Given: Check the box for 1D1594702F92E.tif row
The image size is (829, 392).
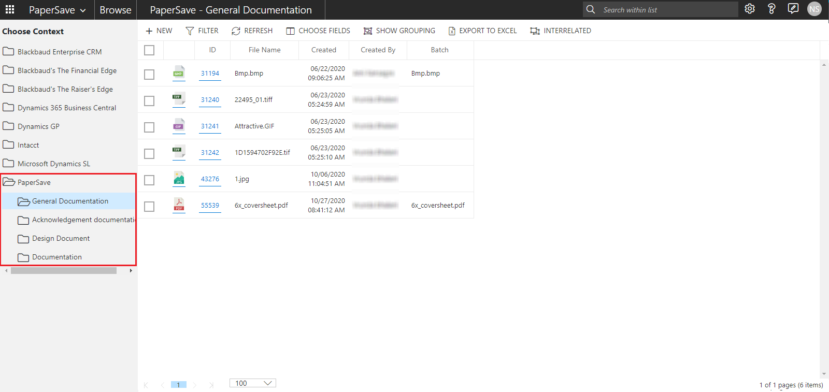Looking at the screenshot, I should point(149,154).
